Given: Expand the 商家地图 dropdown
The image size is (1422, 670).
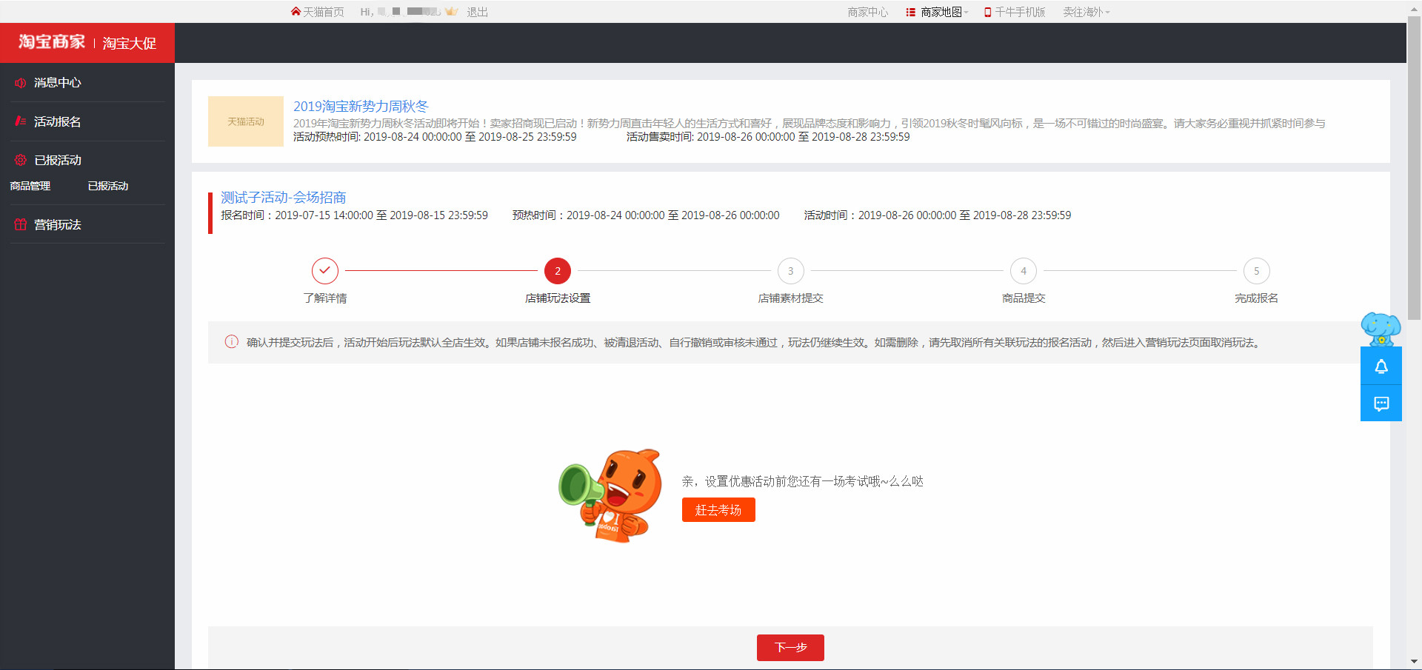Looking at the screenshot, I should [x=938, y=12].
